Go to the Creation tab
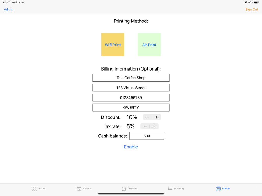 tap(130, 188)
